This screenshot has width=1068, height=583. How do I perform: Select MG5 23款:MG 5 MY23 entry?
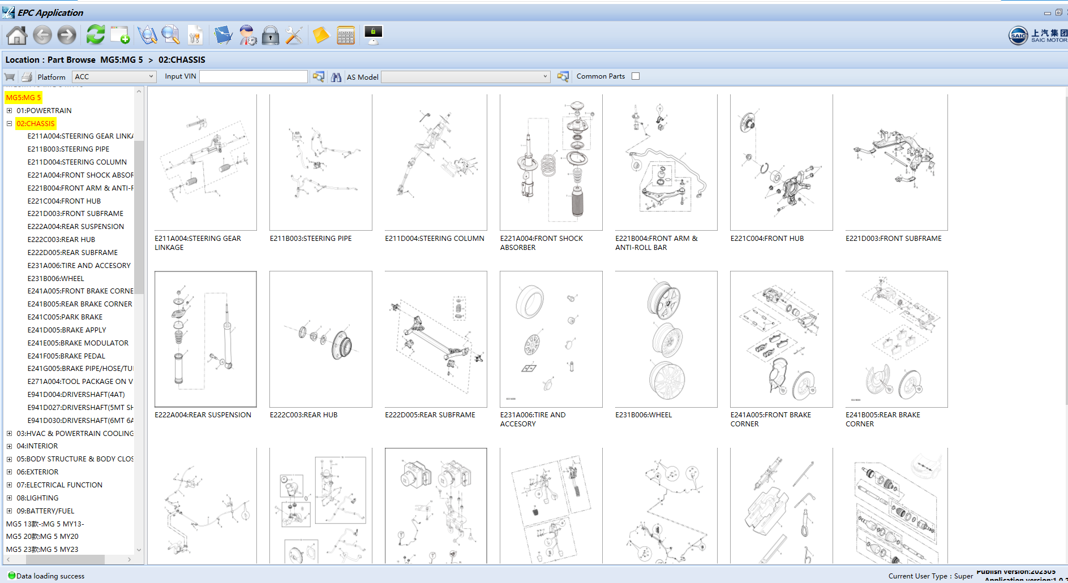click(x=42, y=550)
